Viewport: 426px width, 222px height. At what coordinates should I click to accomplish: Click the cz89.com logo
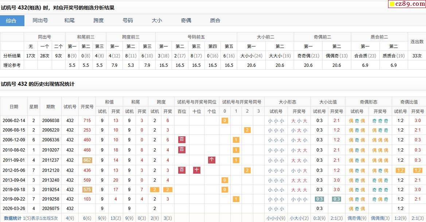(406, 4)
